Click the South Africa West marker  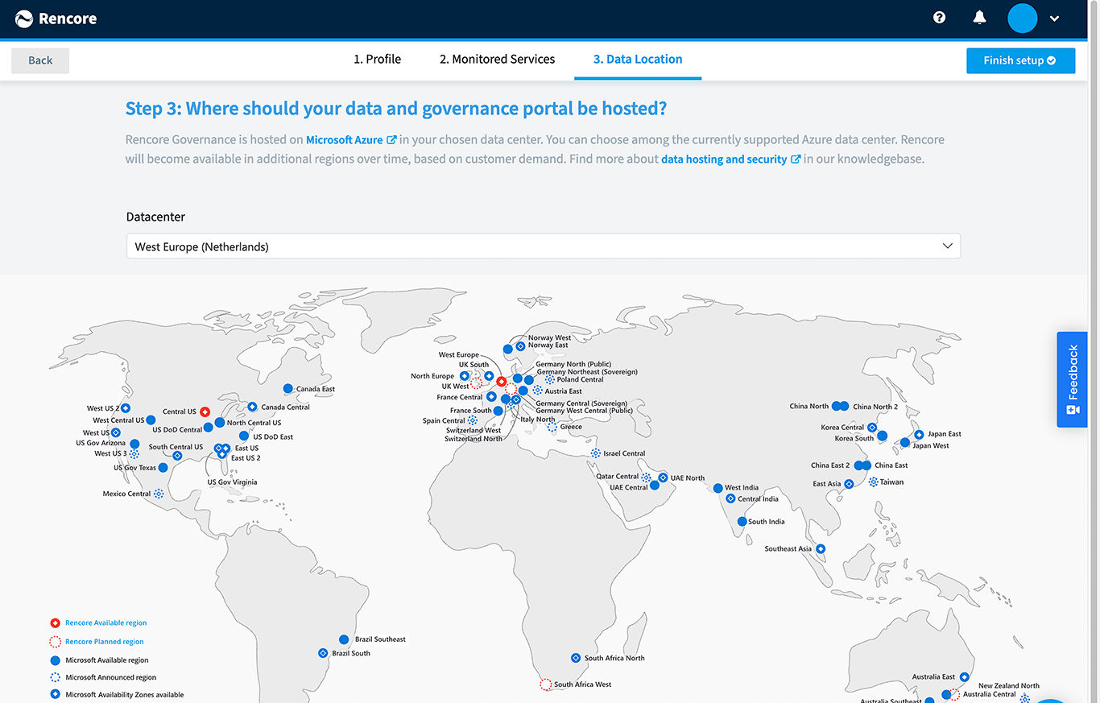(x=545, y=684)
